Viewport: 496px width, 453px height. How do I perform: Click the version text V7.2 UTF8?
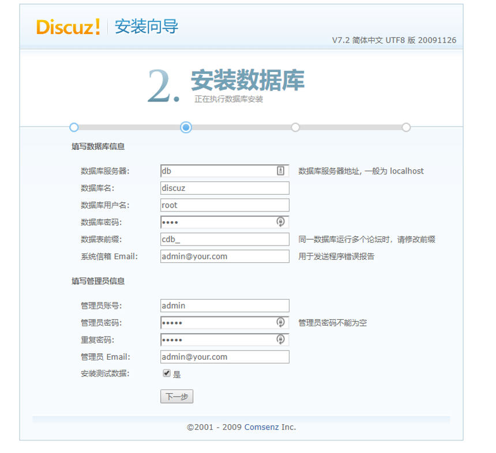point(394,40)
